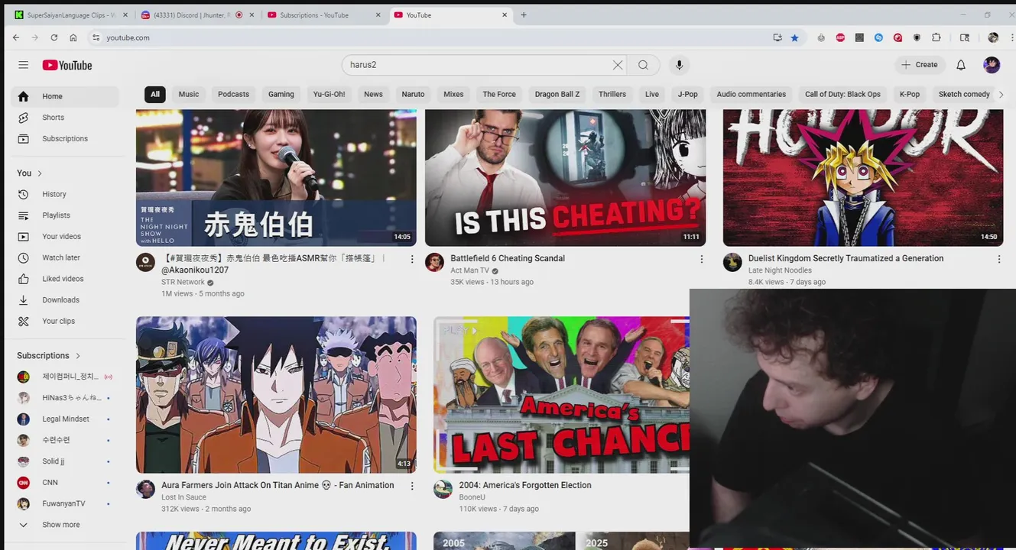Open more options for 赤鬼伯伯 video

pyautogui.click(x=412, y=260)
